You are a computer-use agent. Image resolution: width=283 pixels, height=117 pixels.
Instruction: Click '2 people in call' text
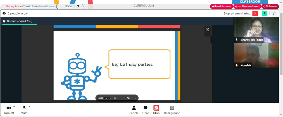click(18, 14)
